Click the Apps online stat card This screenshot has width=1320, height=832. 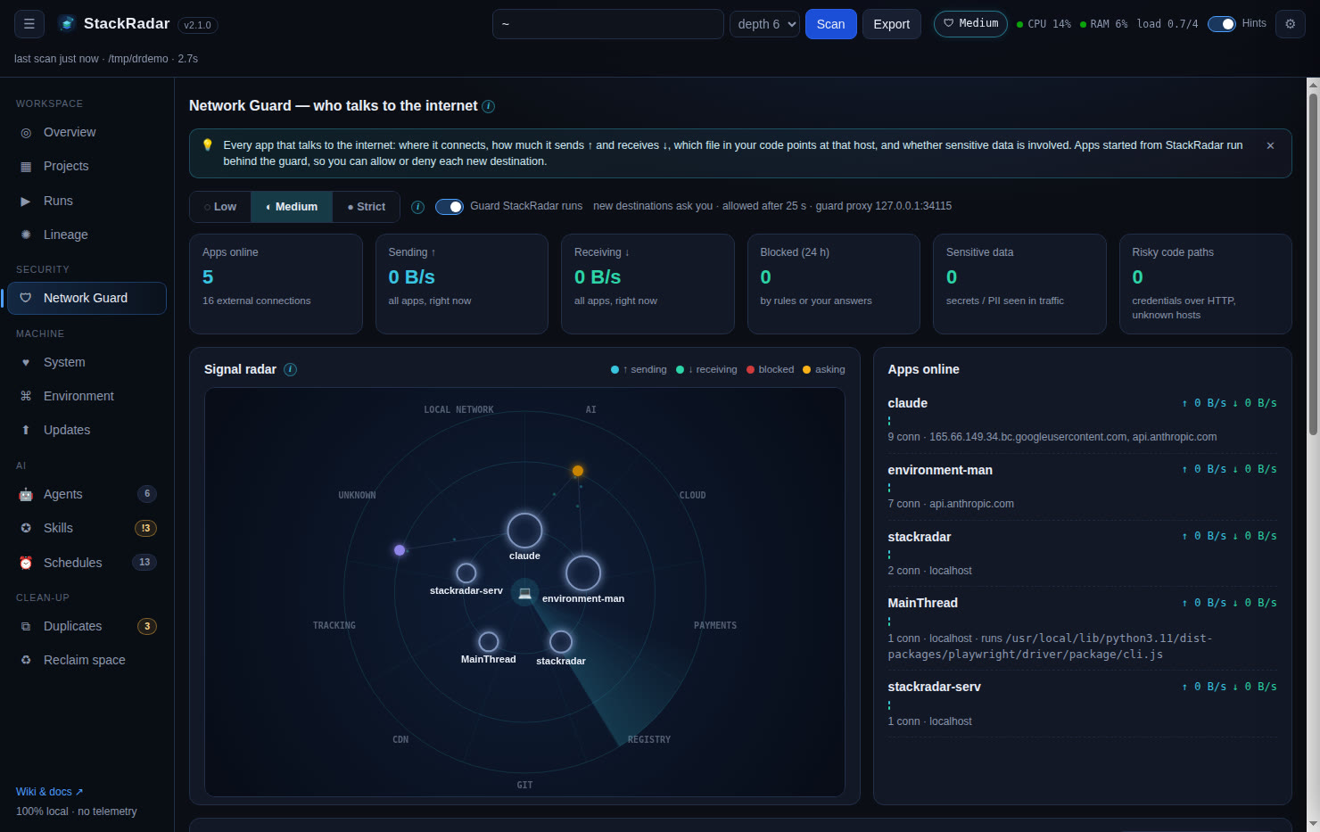[x=276, y=284]
